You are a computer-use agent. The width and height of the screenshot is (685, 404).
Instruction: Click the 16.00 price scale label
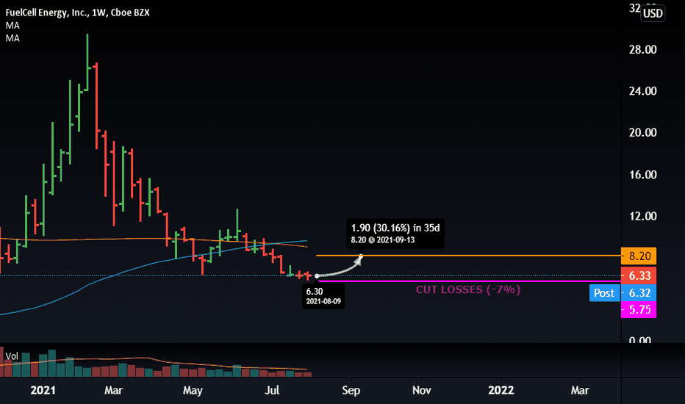coord(642,175)
